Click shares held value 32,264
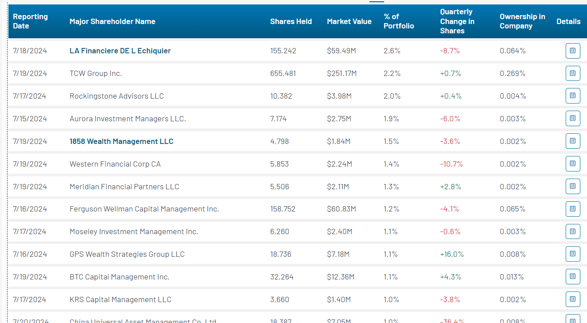 pyautogui.click(x=282, y=277)
